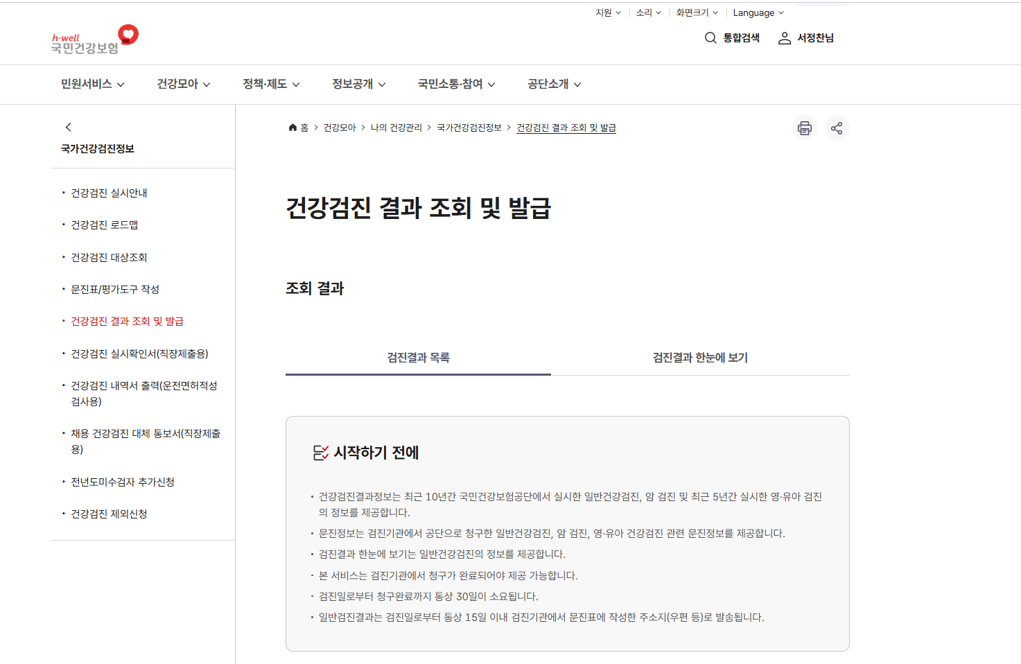Open the 소리 dropdown

(x=649, y=12)
